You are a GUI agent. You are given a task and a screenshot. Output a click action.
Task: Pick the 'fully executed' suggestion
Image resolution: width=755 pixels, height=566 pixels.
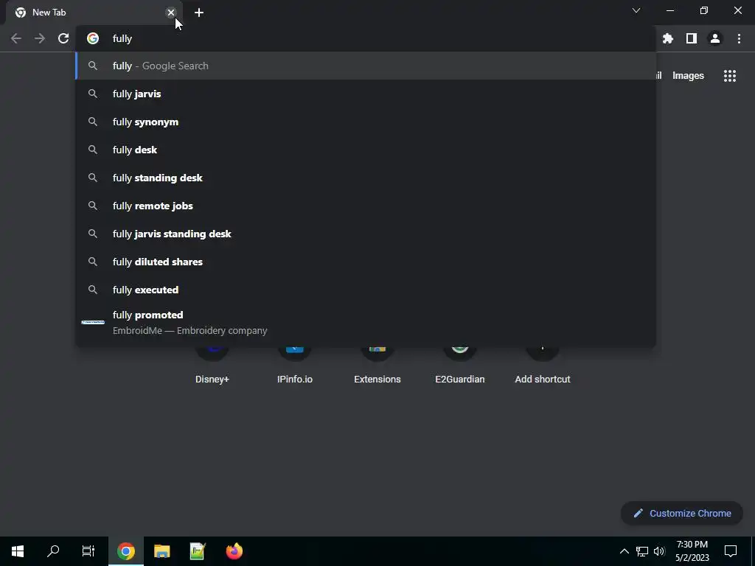(366, 289)
